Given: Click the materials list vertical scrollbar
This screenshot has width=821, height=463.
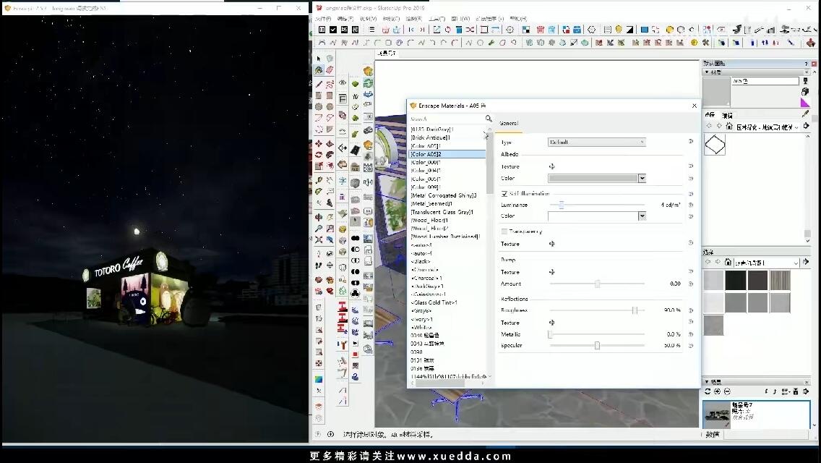Looking at the screenshot, I should (x=490, y=163).
